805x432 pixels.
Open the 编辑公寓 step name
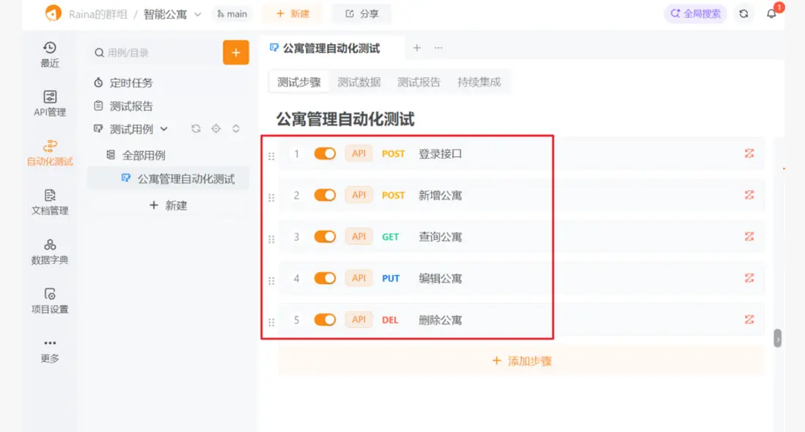pyautogui.click(x=440, y=279)
